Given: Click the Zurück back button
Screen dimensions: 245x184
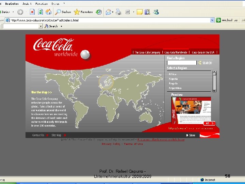Looking at the screenshot, I should tap(5, 12).
